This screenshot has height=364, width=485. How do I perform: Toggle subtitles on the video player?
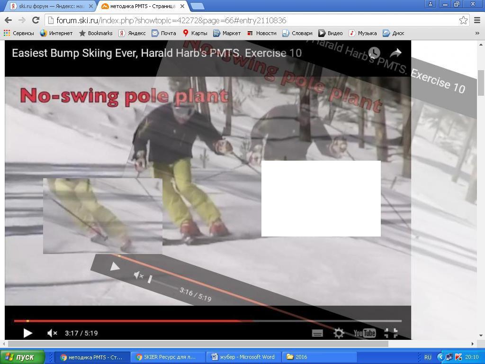pos(317,333)
